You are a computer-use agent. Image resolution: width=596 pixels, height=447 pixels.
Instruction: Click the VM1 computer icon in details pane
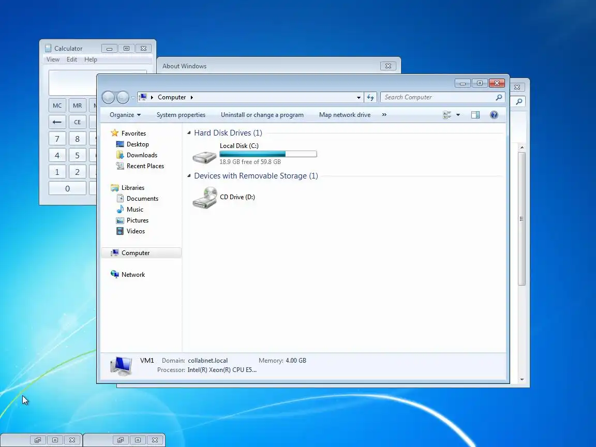[x=121, y=366]
